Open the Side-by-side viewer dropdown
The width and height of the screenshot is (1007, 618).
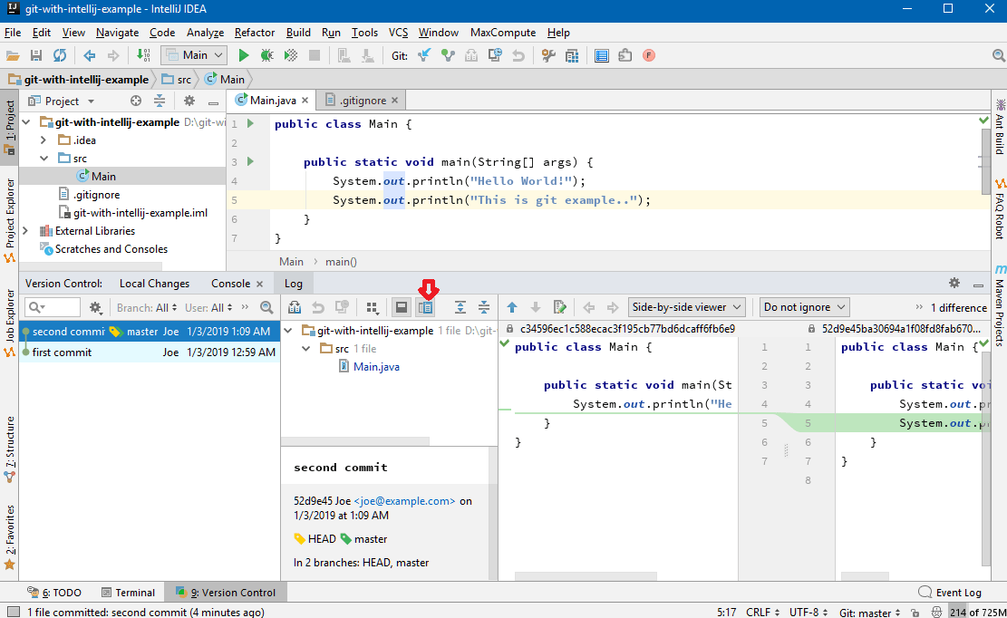(x=686, y=306)
